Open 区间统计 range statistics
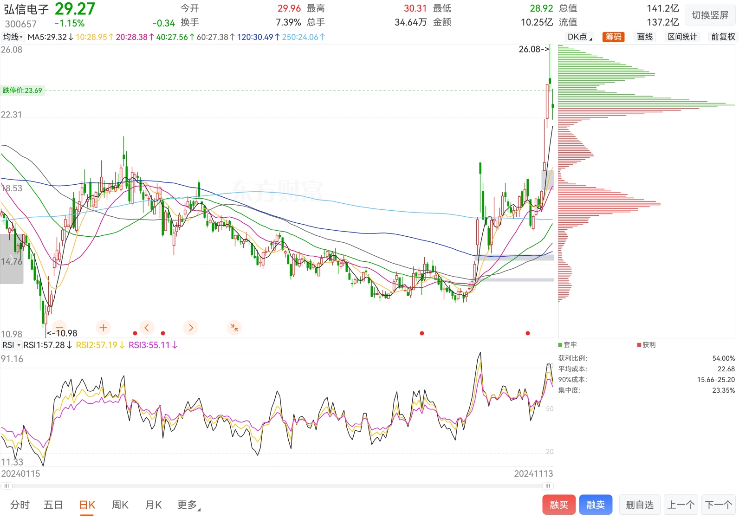The image size is (739, 518). pyautogui.click(x=682, y=37)
